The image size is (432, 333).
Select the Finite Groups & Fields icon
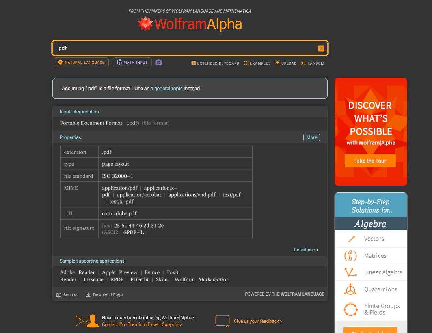pos(350,309)
